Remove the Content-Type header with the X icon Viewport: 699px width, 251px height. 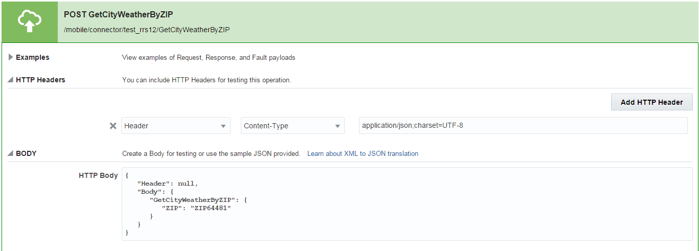click(114, 126)
